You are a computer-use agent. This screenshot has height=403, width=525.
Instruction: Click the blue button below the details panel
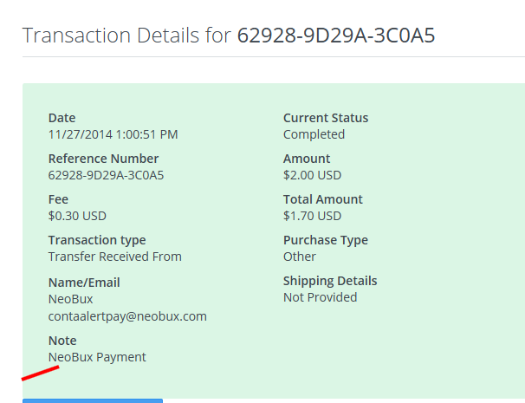93,400
